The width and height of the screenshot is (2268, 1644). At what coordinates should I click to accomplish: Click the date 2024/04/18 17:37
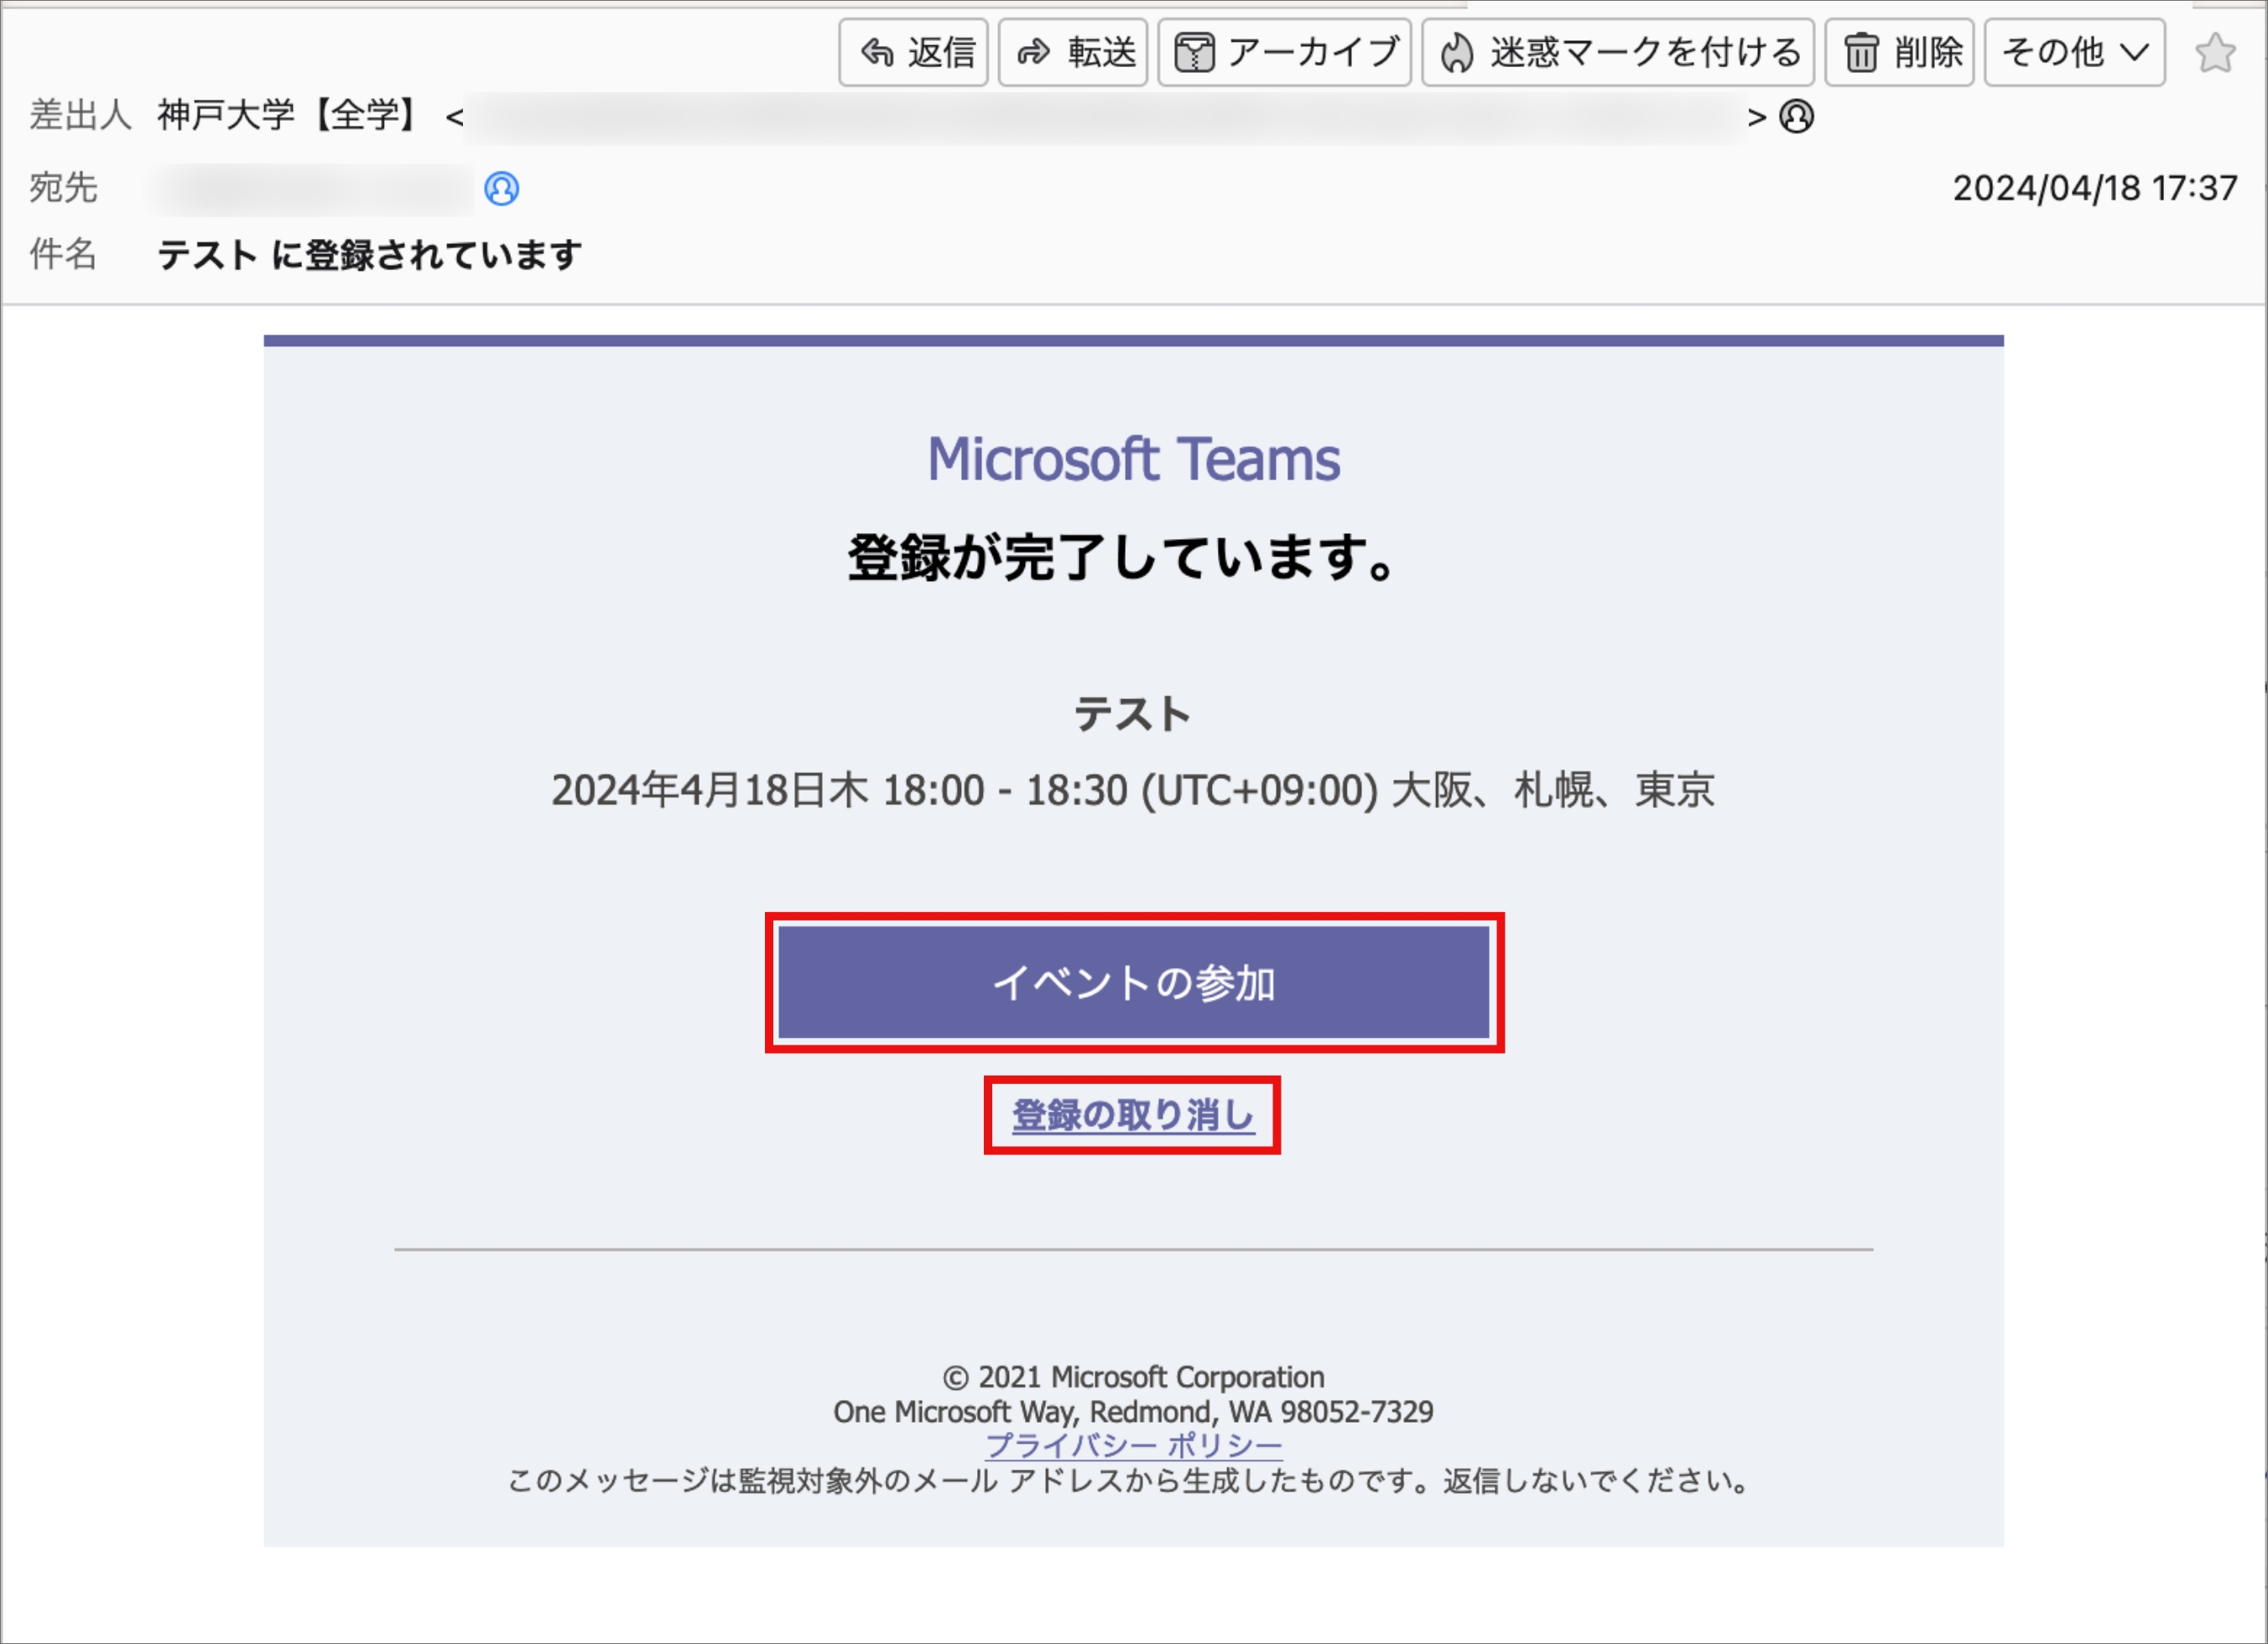2095,188
